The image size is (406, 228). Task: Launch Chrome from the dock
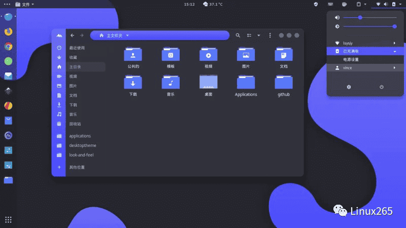[x=8, y=46]
